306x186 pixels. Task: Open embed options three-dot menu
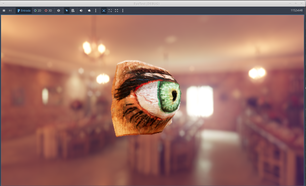click(123, 11)
